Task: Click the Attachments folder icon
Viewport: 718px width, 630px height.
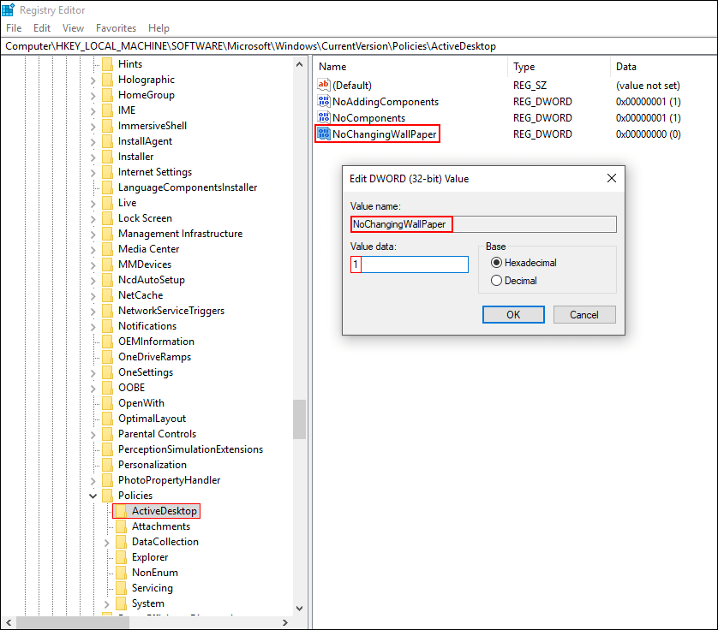Action: 121,526
